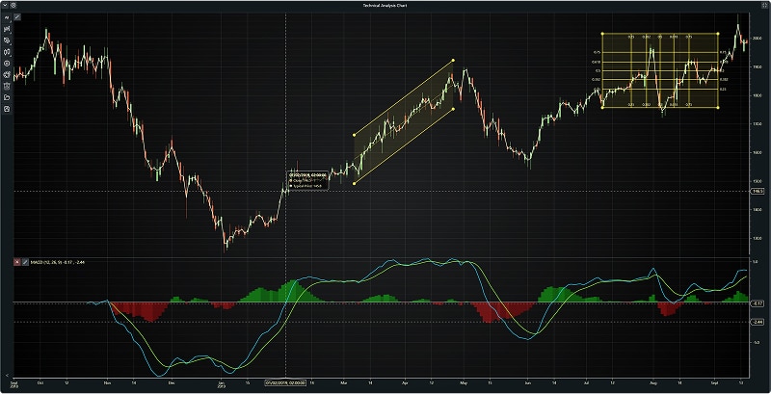Click the trash delete icon in left toolbar

[x=7, y=86]
